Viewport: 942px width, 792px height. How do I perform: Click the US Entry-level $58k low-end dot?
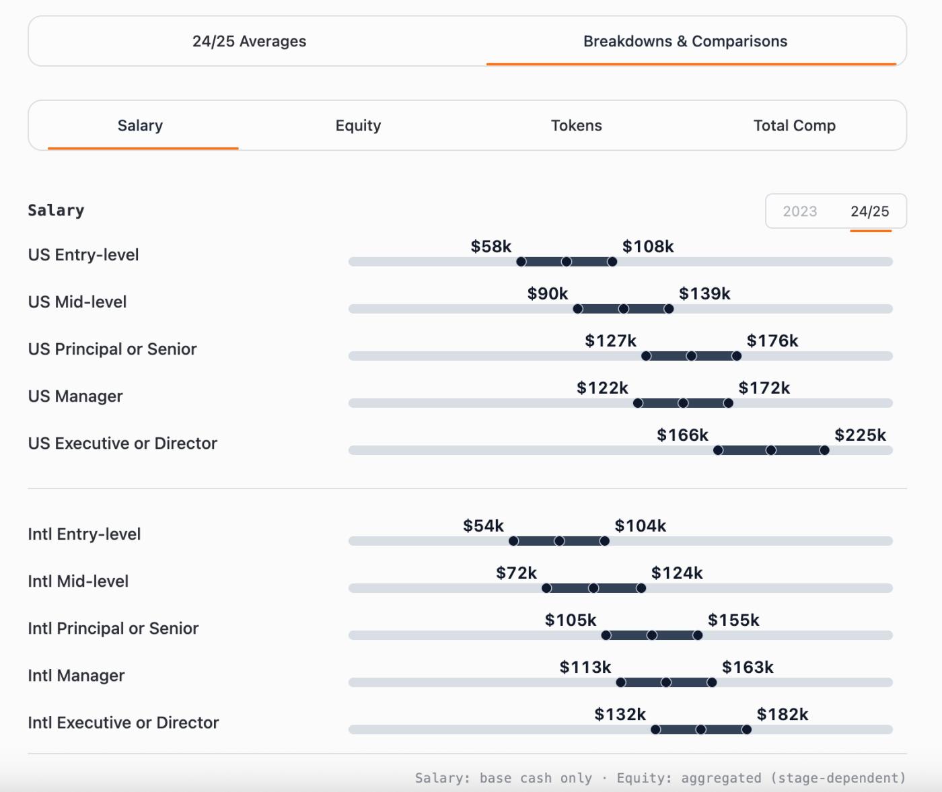click(521, 262)
